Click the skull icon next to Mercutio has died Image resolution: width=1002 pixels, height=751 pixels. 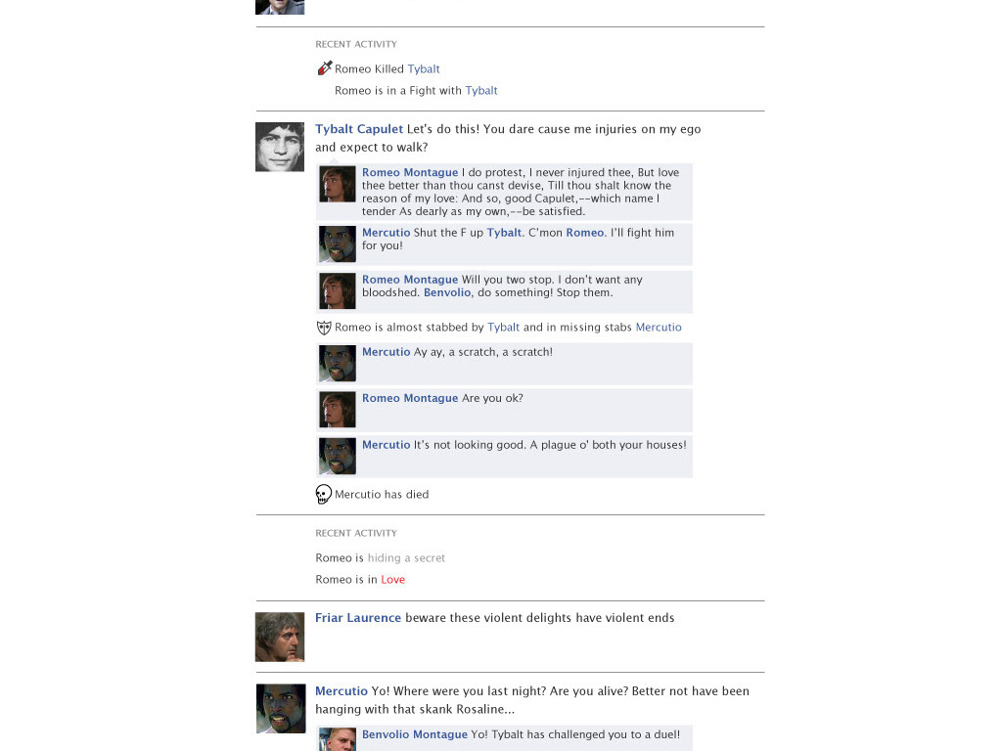tap(323, 494)
